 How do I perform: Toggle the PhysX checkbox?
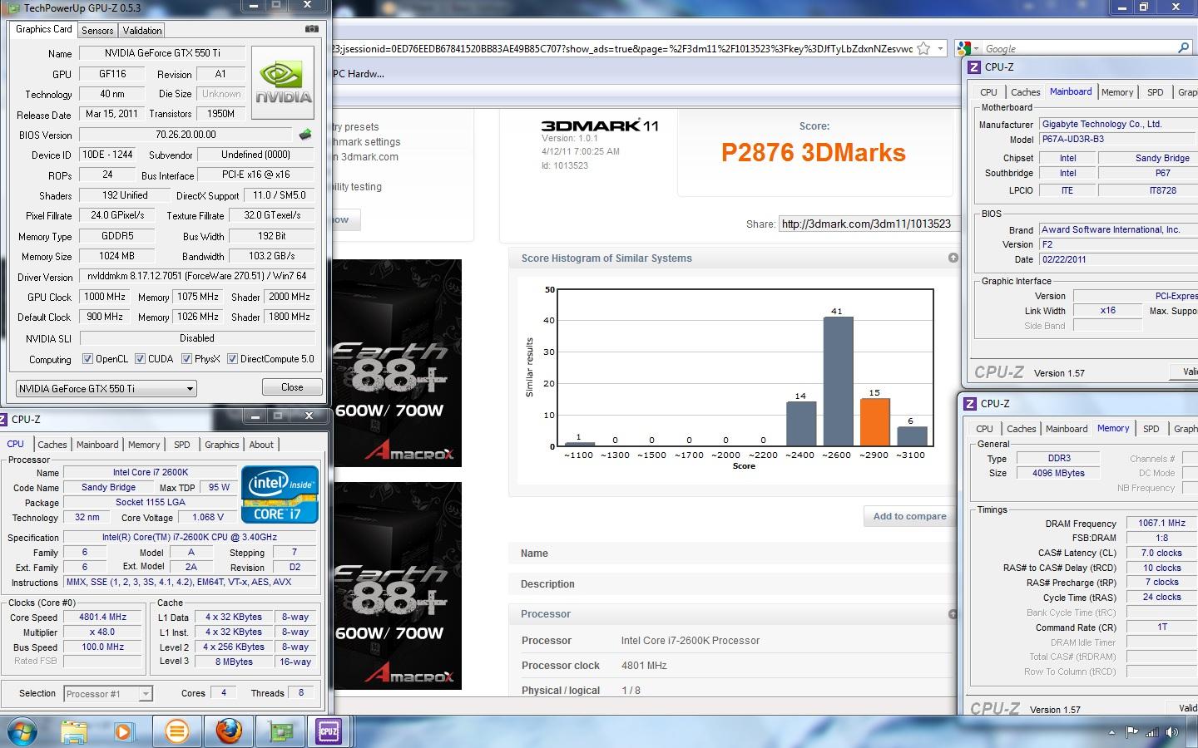coord(186,359)
